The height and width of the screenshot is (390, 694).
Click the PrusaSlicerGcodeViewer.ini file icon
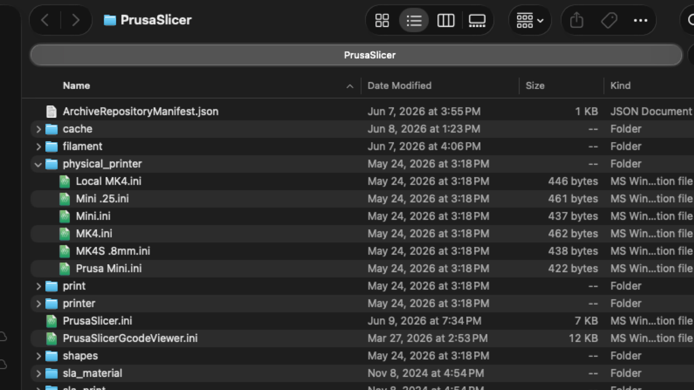(x=51, y=338)
